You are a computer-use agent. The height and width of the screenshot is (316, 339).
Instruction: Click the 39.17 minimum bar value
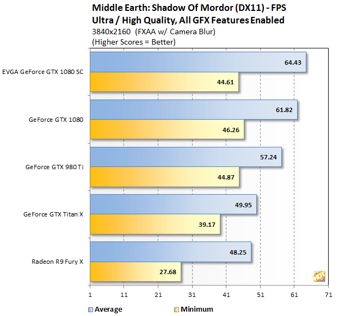pyautogui.click(x=207, y=225)
